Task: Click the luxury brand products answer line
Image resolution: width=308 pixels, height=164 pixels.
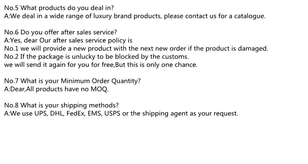Action: point(135,16)
